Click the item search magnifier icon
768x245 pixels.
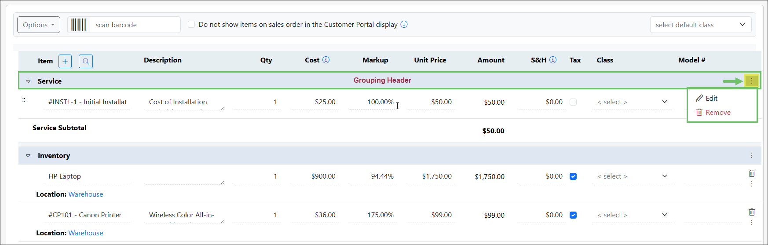tap(86, 61)
